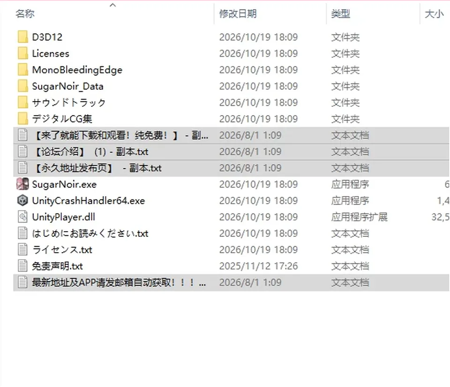Click the デジタルCG集 folder icon
Image resolution: width=450 pixels, height=387 pixels.
point(22,118)
